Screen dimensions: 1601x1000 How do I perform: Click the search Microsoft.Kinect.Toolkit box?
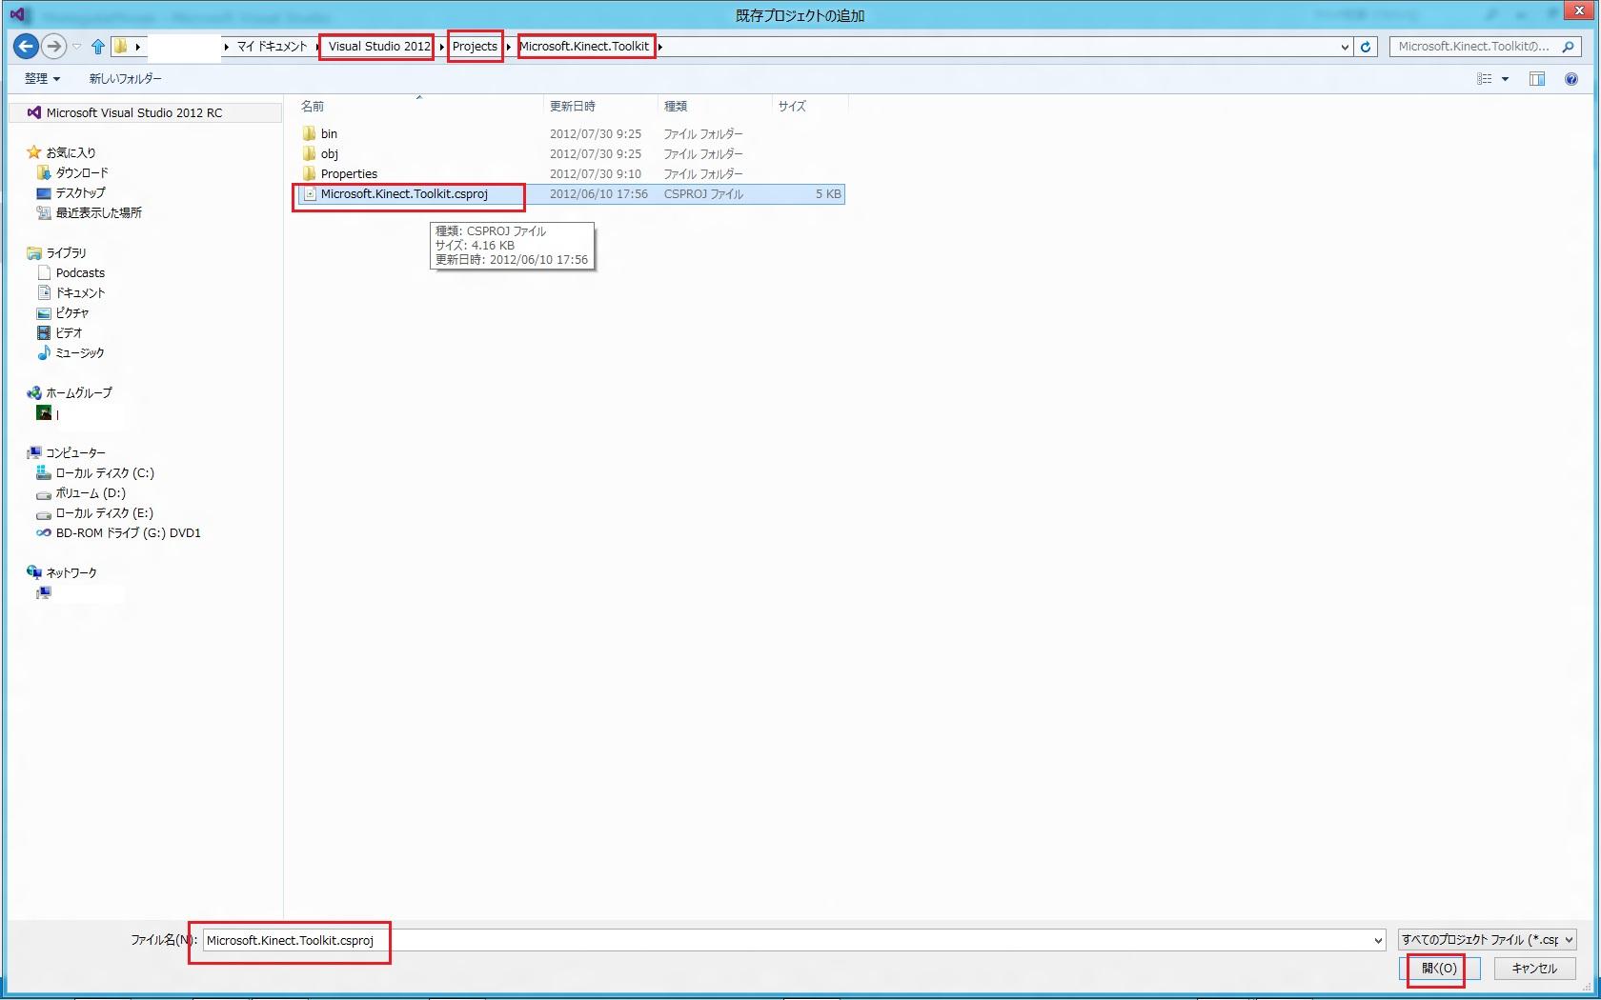point(1485,47)
